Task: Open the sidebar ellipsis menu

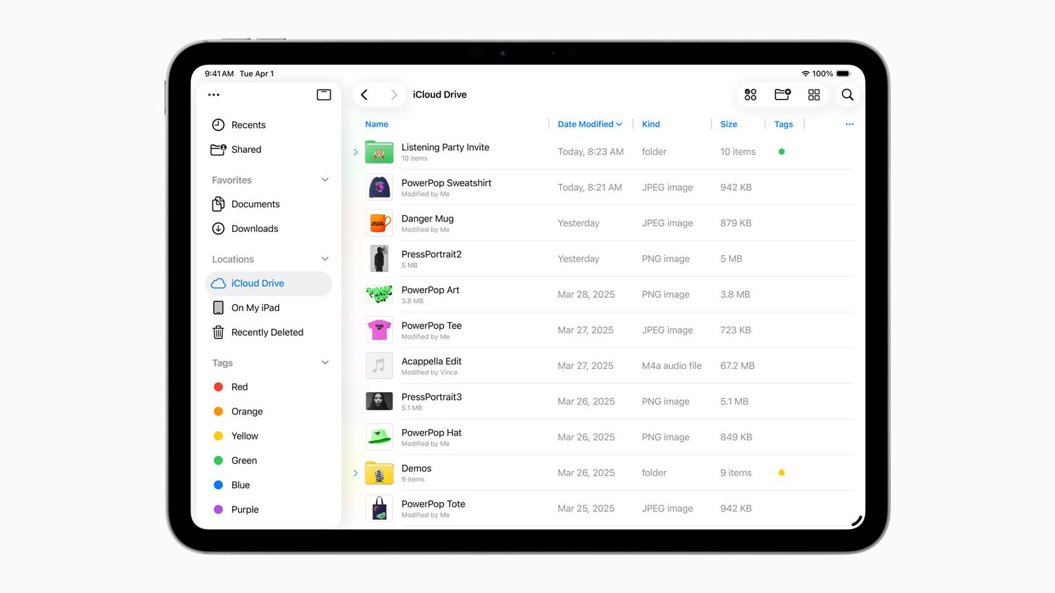Action: pos(213,94)
